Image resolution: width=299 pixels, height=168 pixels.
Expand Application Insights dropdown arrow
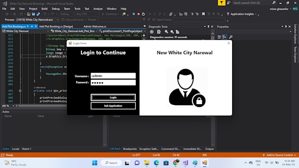coord(256,14)
